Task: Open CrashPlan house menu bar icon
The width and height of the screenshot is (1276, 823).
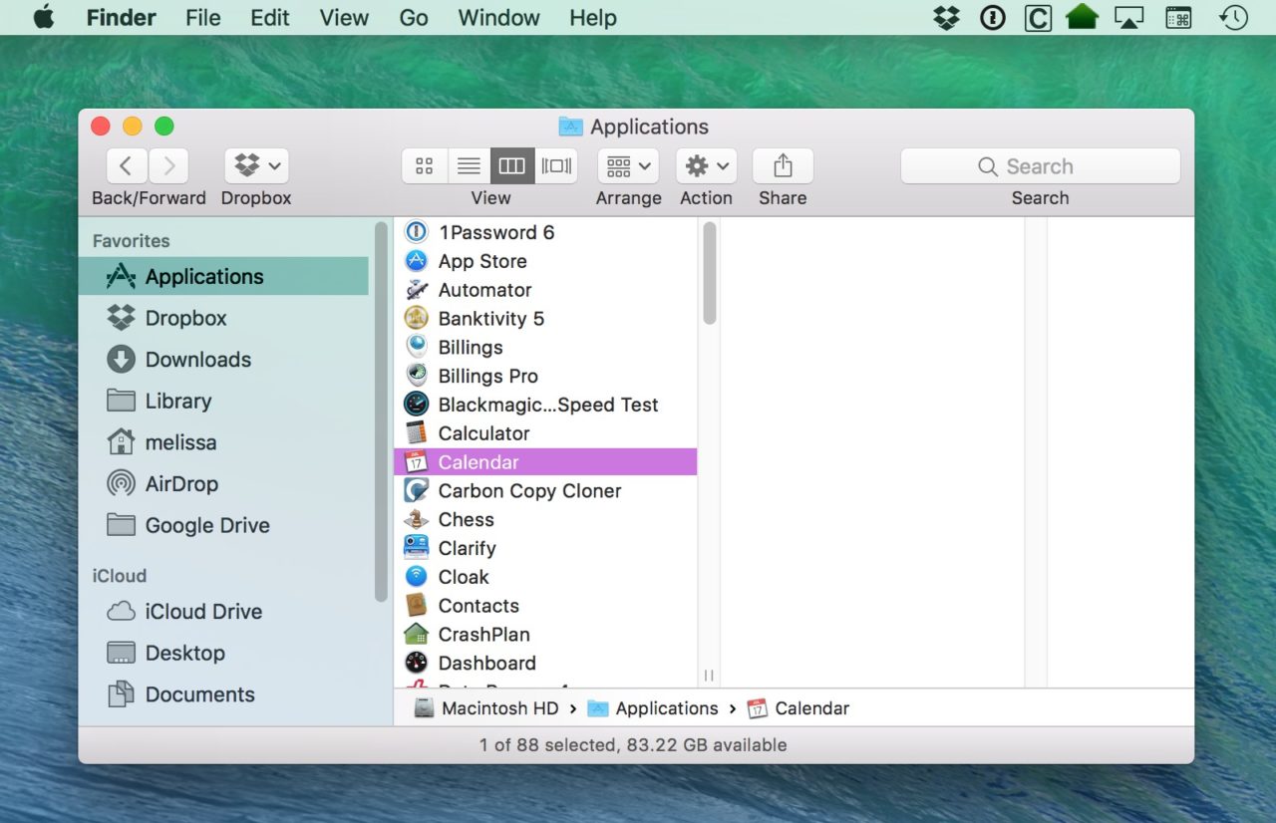Action: [1082, 18]
